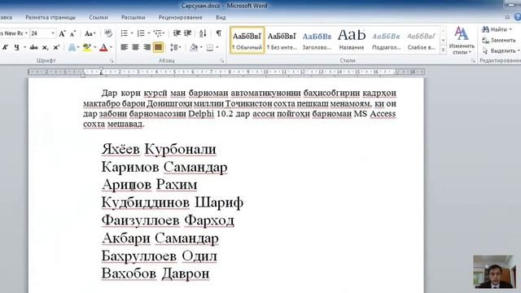Toggle underline formatting (Ч)
Viewport: 521px width, 293px height.
(16, 47)
